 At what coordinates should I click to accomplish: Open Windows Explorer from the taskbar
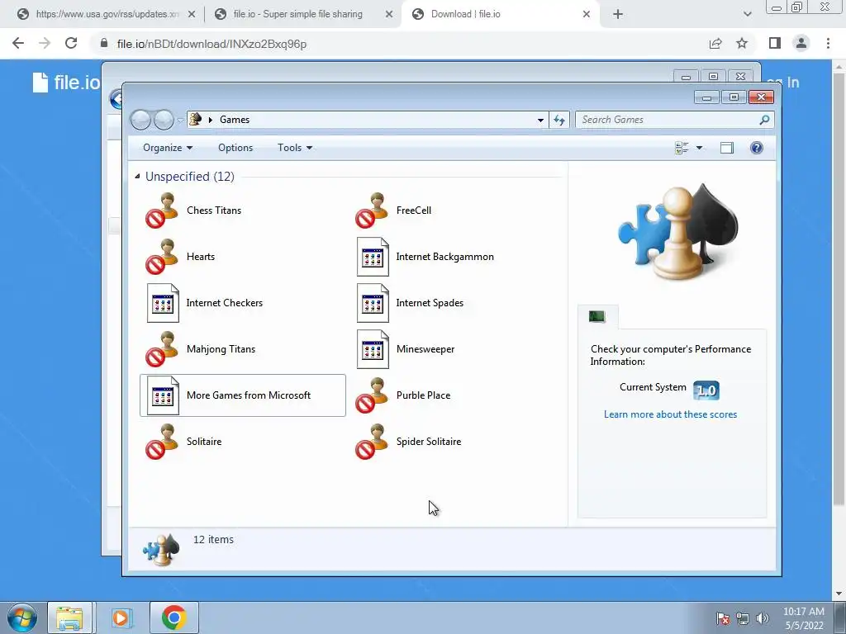(69, 617)
